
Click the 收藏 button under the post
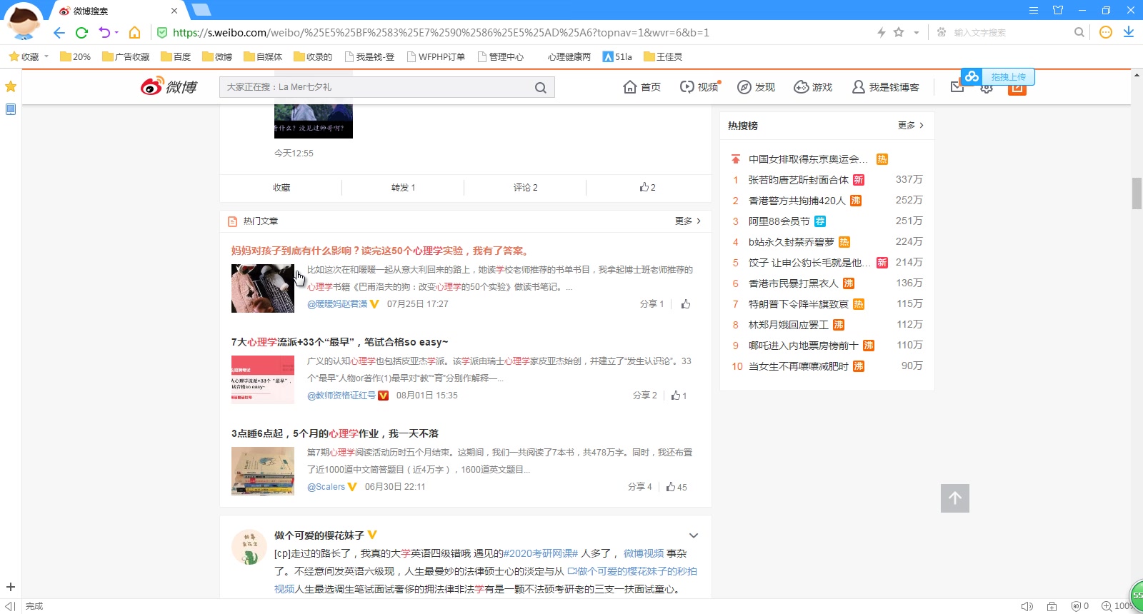click(281, 187)
